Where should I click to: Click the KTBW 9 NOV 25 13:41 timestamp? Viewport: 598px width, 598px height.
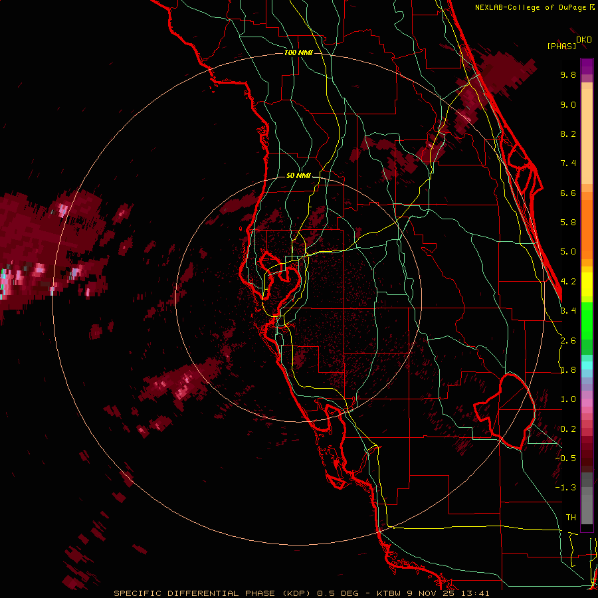click(433, 593)
